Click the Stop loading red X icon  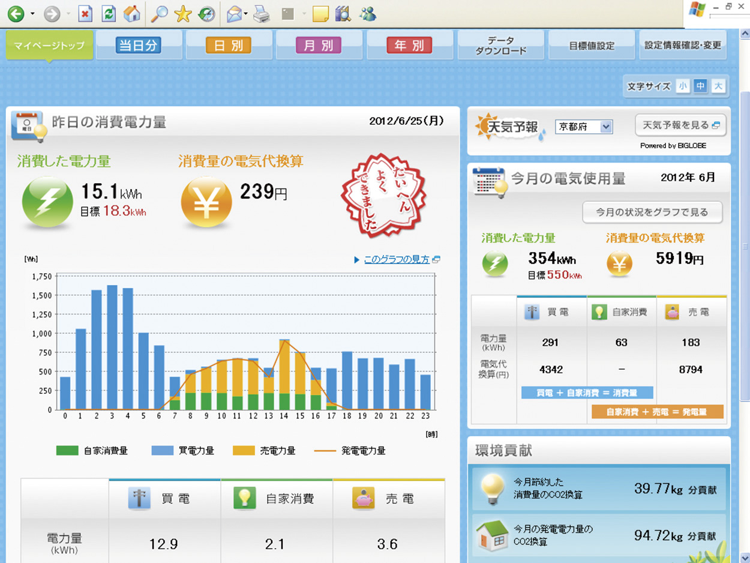pyautogui.click(x=85, y=14)
